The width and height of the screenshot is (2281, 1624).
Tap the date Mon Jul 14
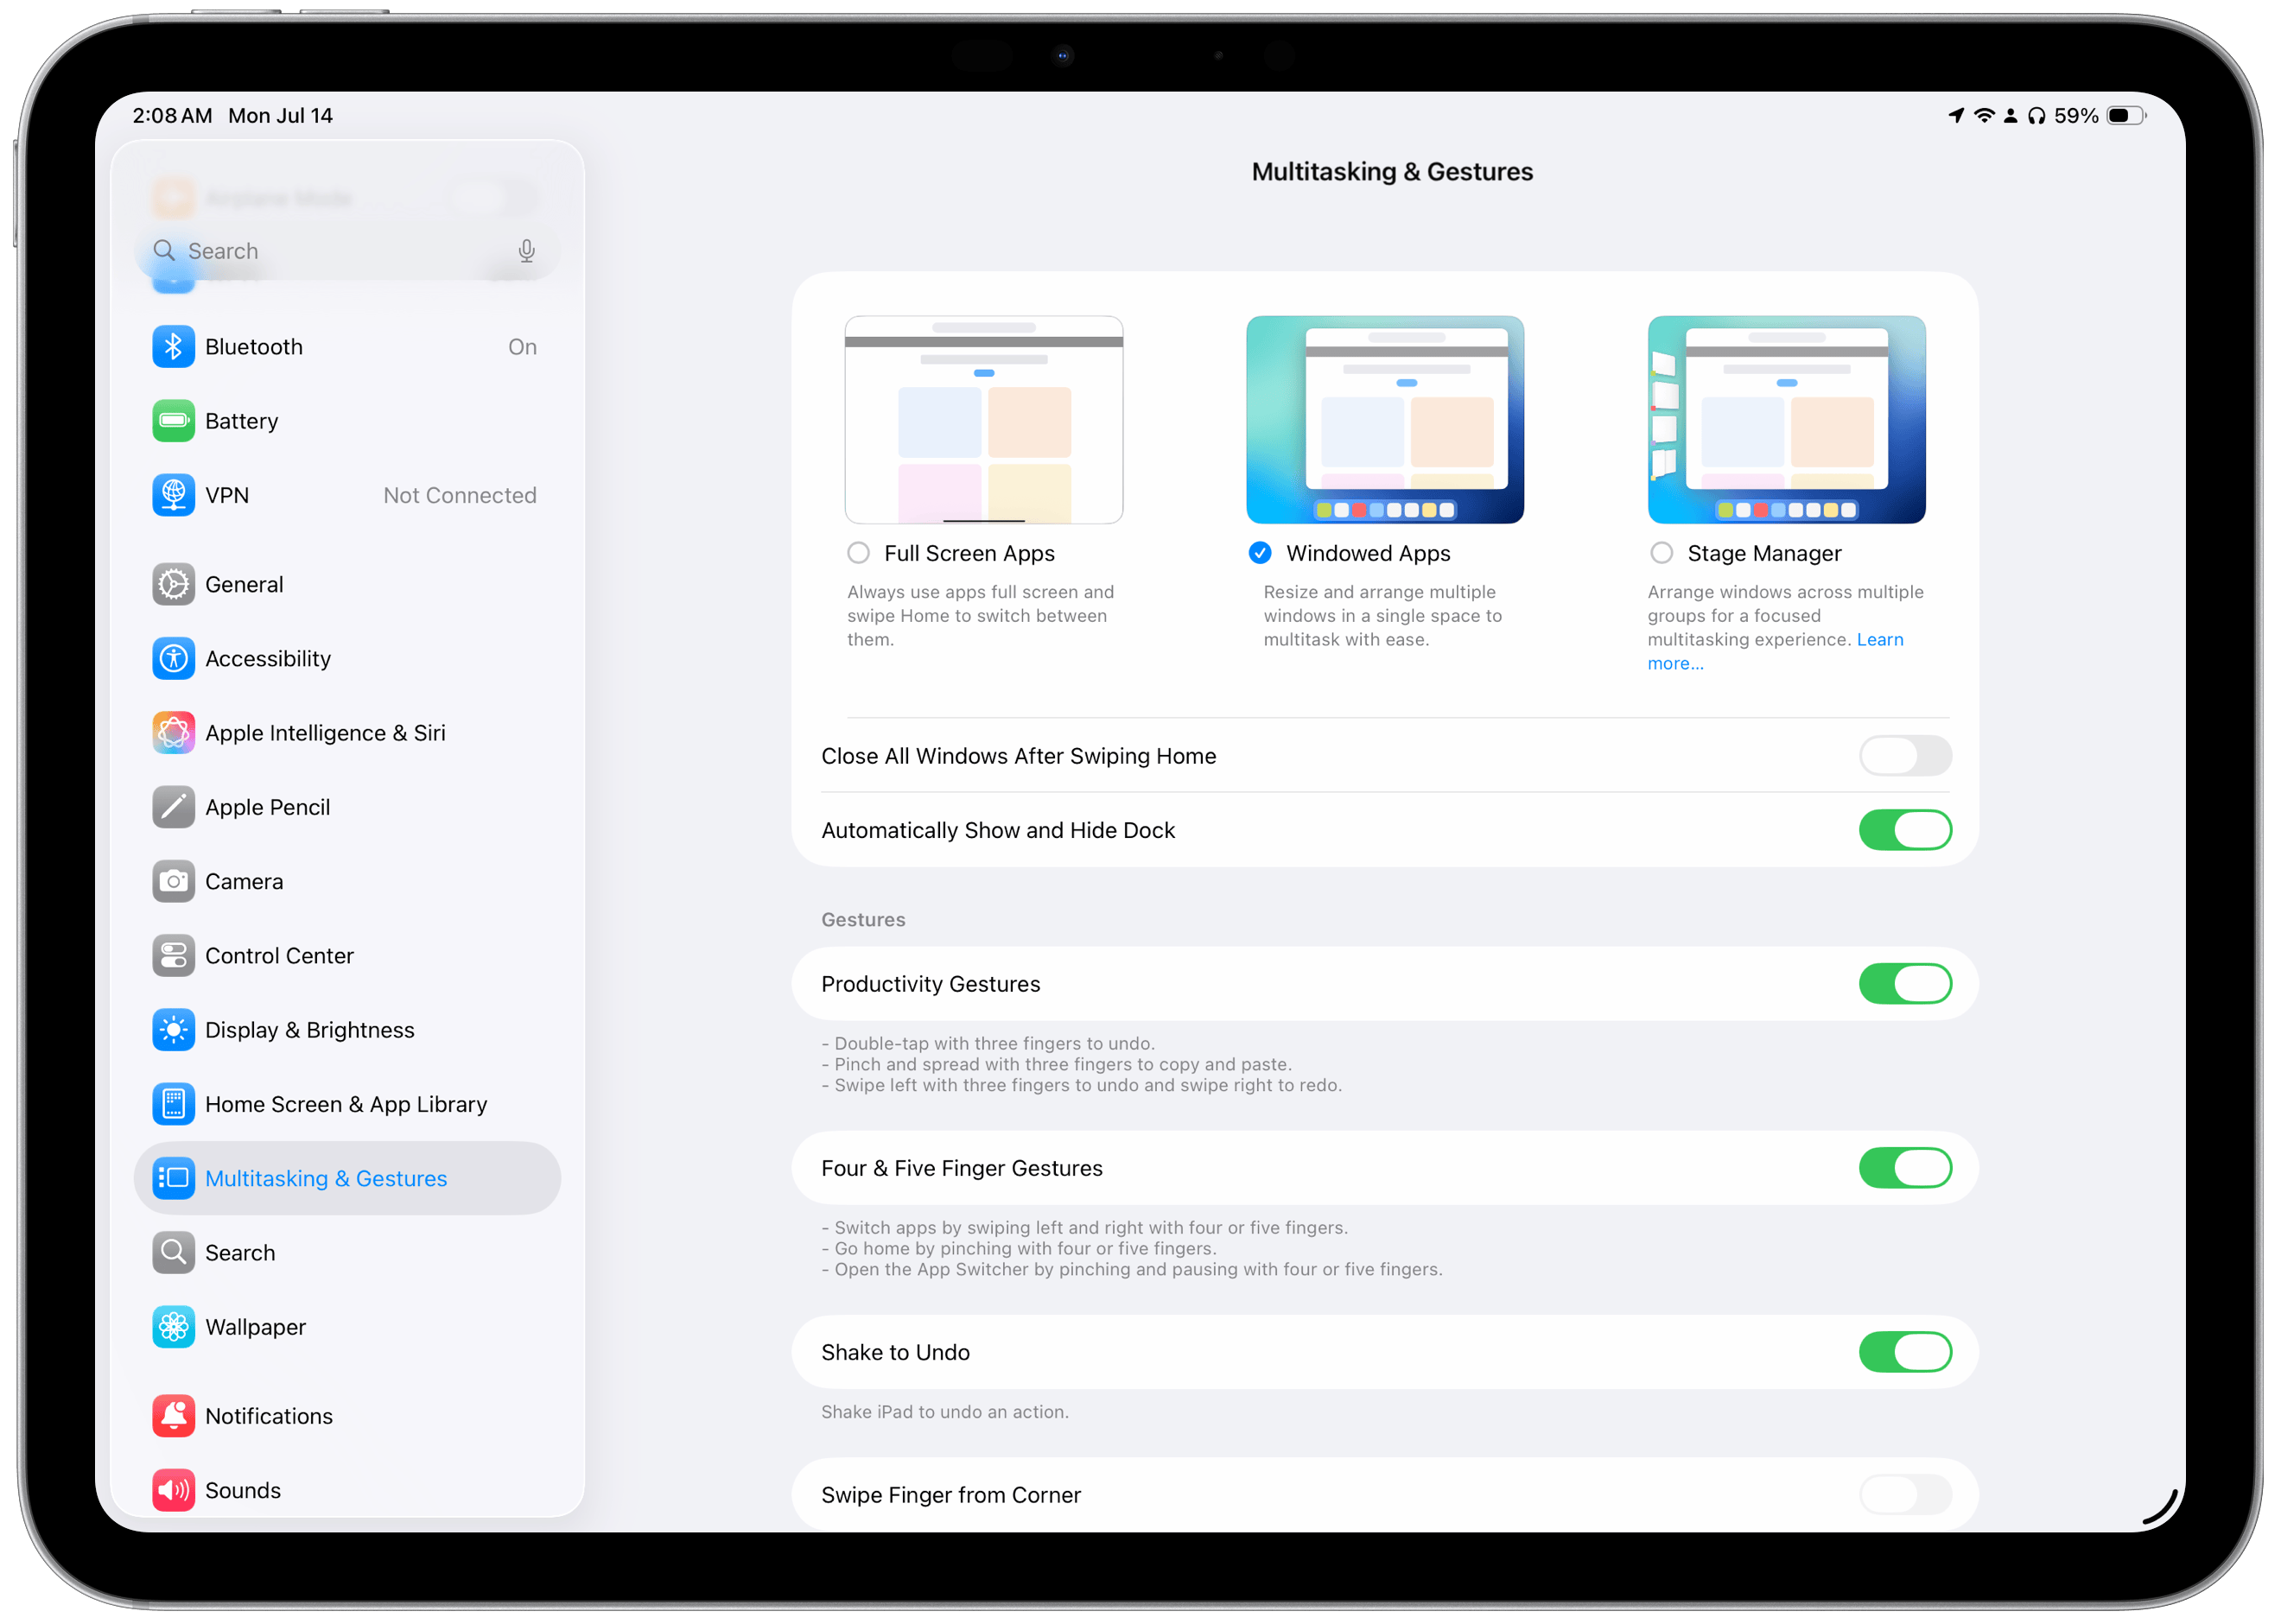click(x=281, y=116)
